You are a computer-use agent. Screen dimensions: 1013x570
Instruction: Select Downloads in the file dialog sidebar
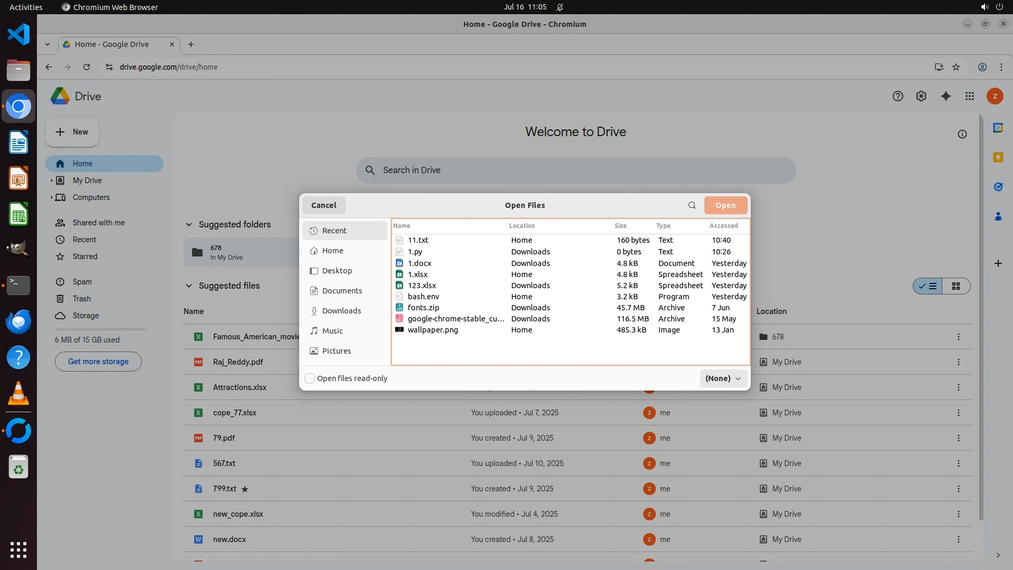click(341, 311)
